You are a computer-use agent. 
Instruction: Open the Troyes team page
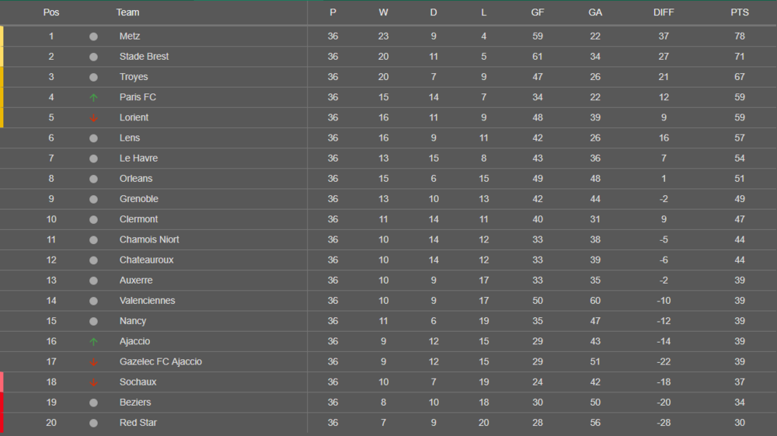(x=134, y=77)
